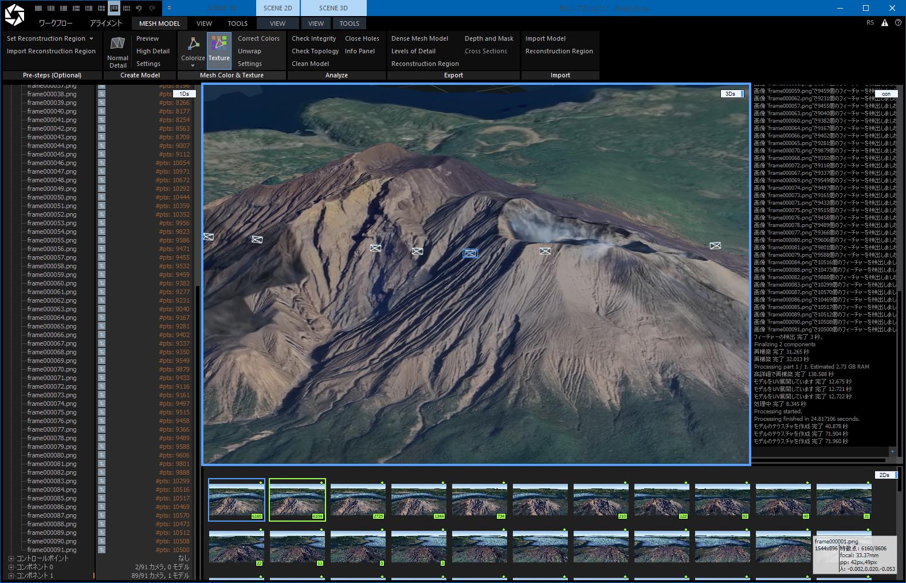The height and width of the screenshot is (583, 906).
Task: Click the Close Holes button
Action: [x=362, y=38]
